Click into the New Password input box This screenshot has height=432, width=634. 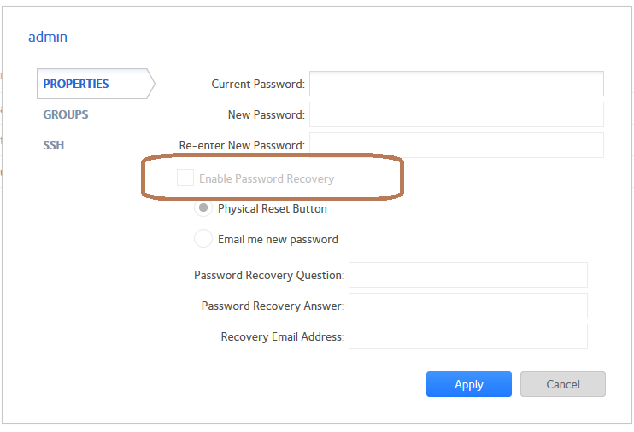coord(456,114)
